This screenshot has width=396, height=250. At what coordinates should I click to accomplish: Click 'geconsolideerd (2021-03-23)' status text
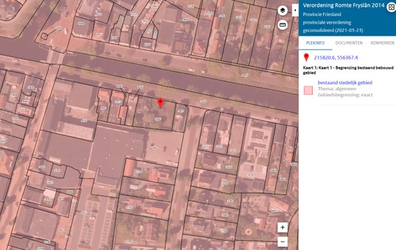[x=333, y=30]
